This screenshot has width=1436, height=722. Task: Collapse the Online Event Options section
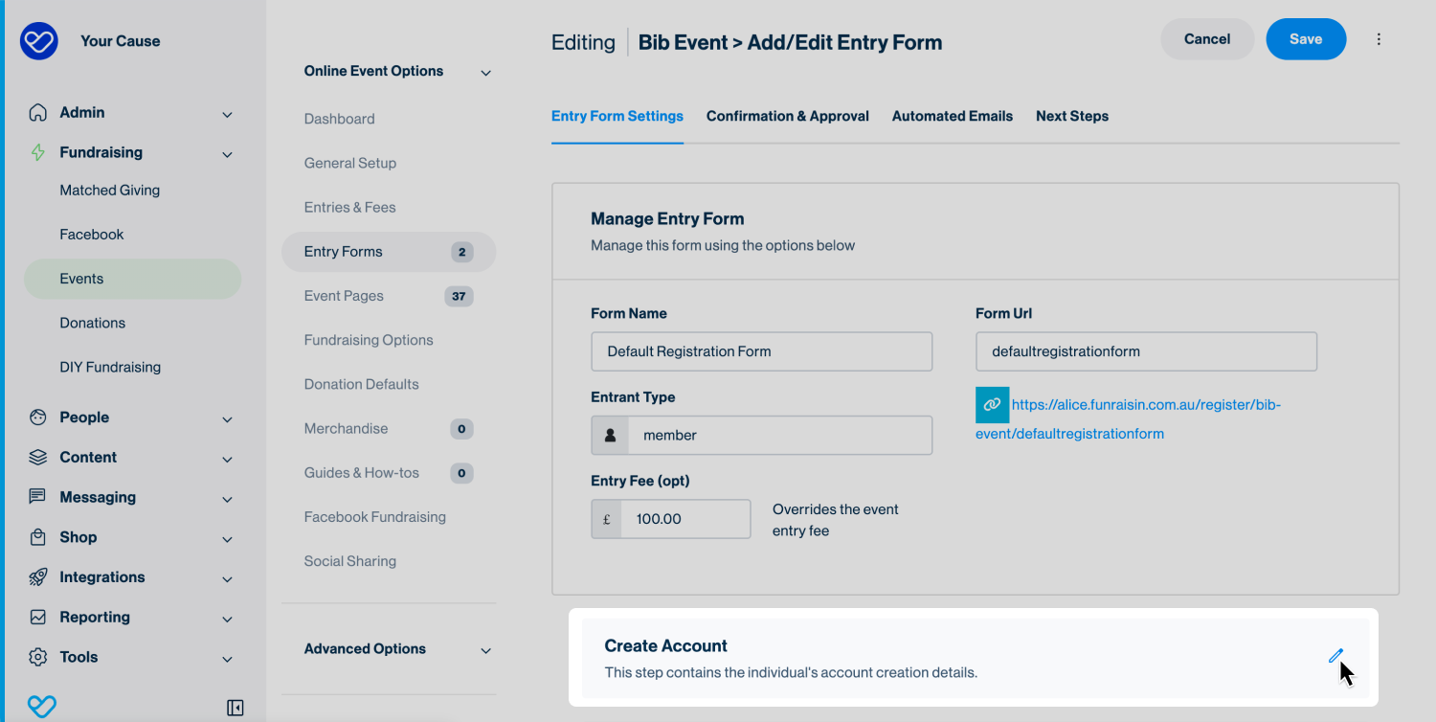[485, 73]
